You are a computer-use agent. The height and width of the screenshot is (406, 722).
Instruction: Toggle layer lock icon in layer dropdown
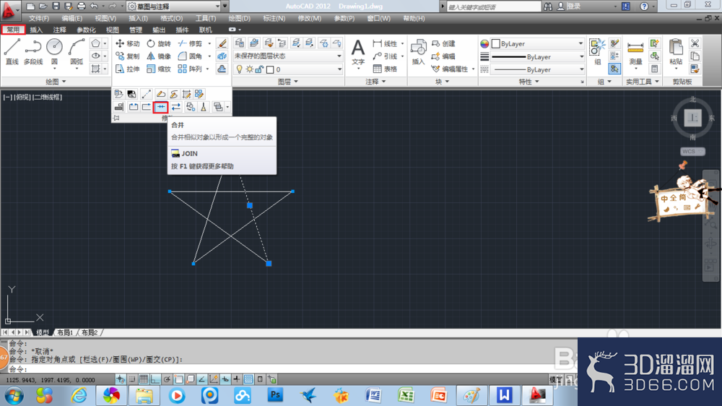click(259, 69)
